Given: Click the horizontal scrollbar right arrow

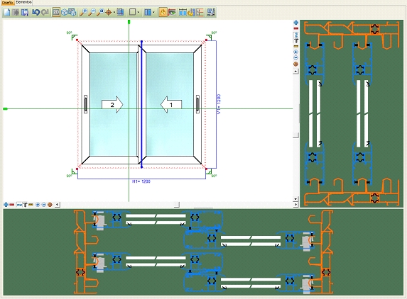Looking at the screenshot, I should (295, 205).
